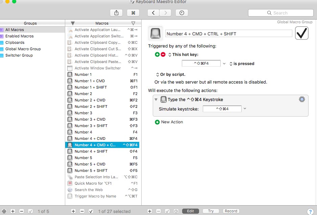This screenshot has width=317, height=215.
Task: Click the macro name text field
Action: coord(229,34)
